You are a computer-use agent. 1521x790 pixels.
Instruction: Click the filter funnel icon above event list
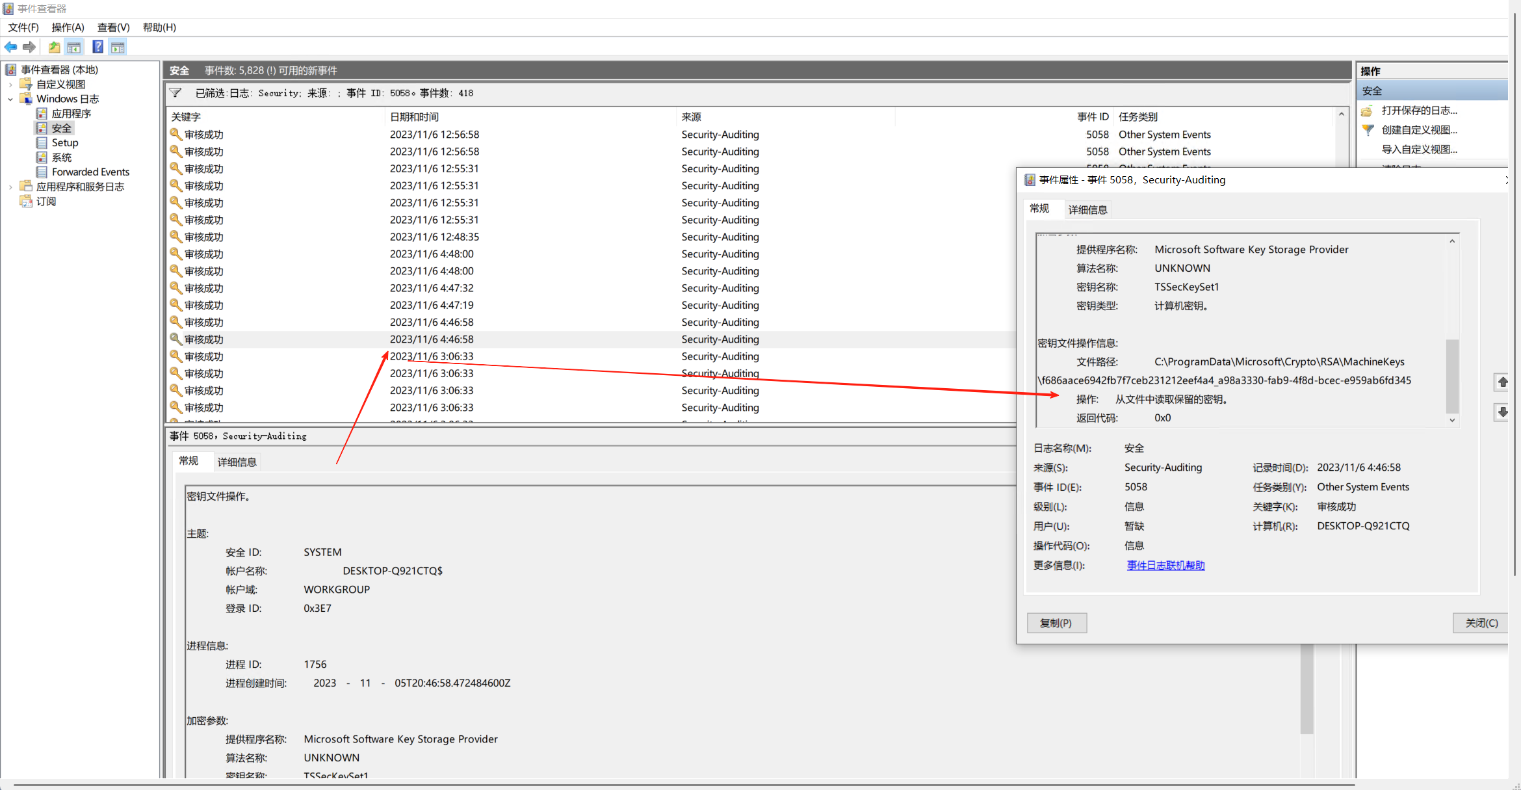coord(175,93)
